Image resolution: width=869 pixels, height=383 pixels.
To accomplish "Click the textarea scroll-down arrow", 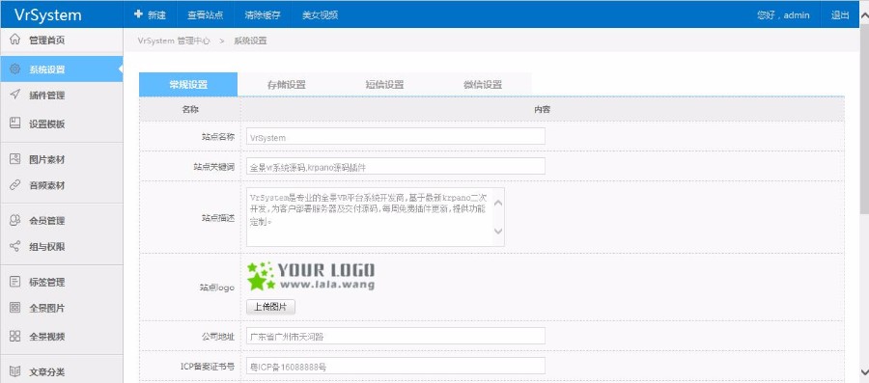I will [x=497, y=231].
